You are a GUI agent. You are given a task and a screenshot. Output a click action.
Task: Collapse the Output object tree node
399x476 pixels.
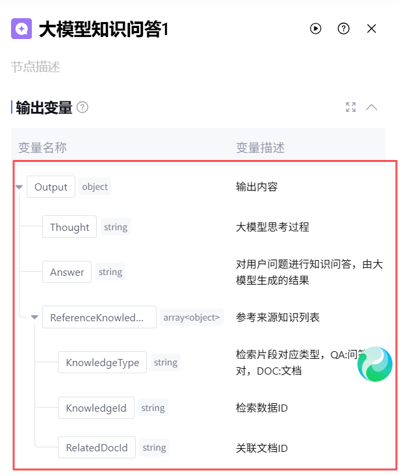(x=19, y=187)
